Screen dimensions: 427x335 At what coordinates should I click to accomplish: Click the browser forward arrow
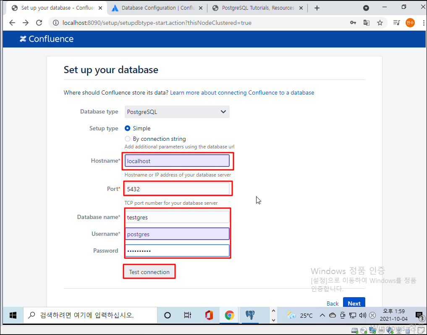(x=26, y=23)
